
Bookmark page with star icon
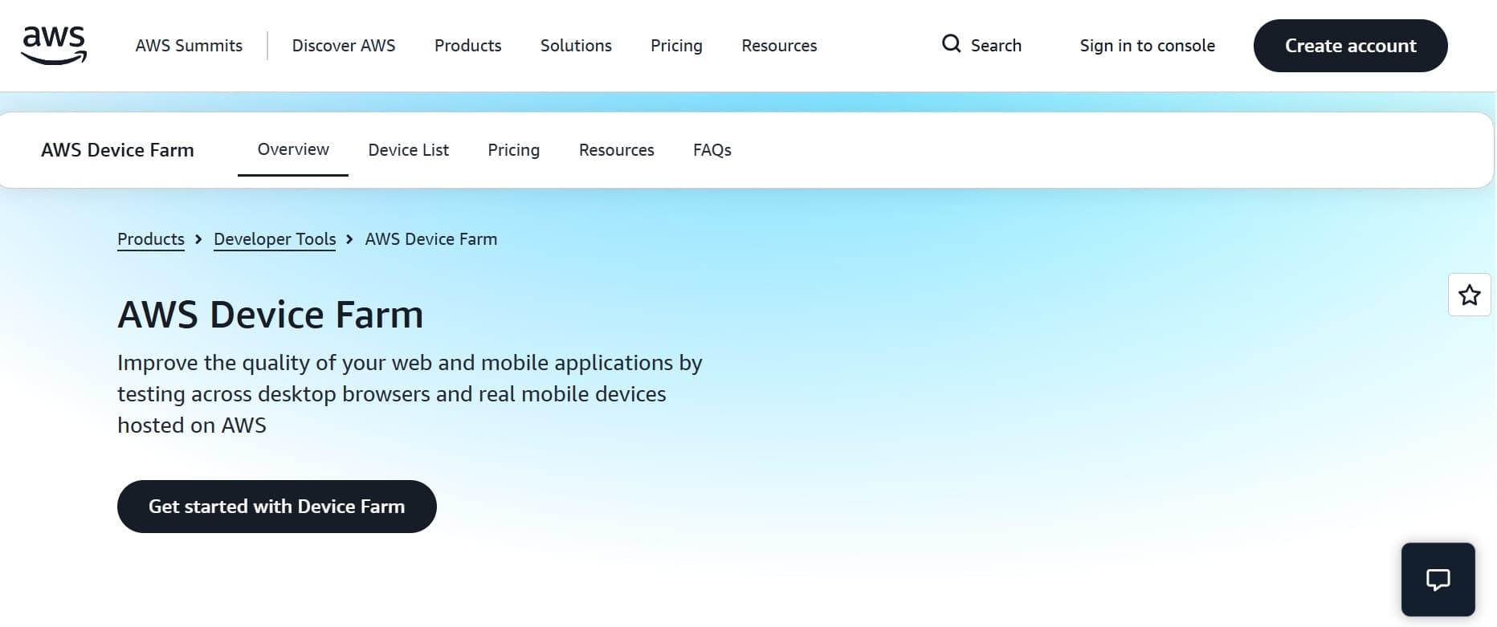1469,295
